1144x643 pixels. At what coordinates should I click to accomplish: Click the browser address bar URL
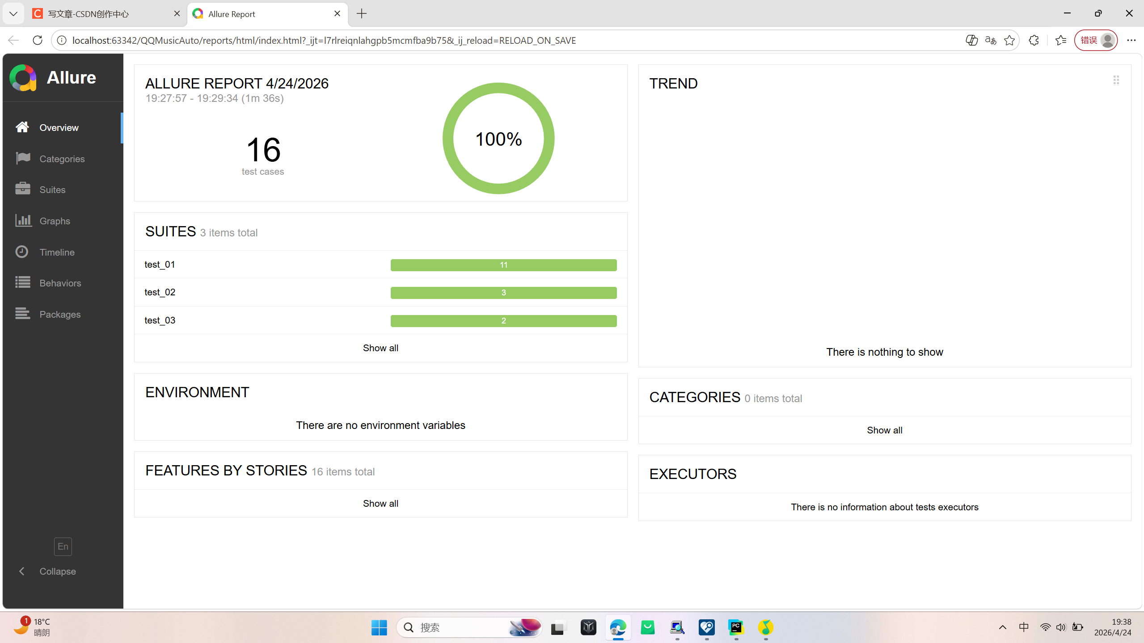point(324,40)
